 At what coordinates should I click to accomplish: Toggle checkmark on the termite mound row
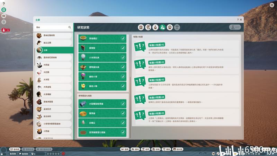(123, 123)
